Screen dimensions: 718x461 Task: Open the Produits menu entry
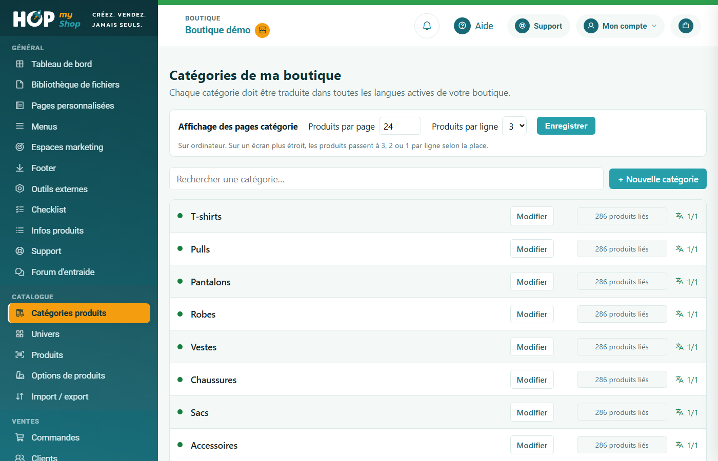(79, 355)
